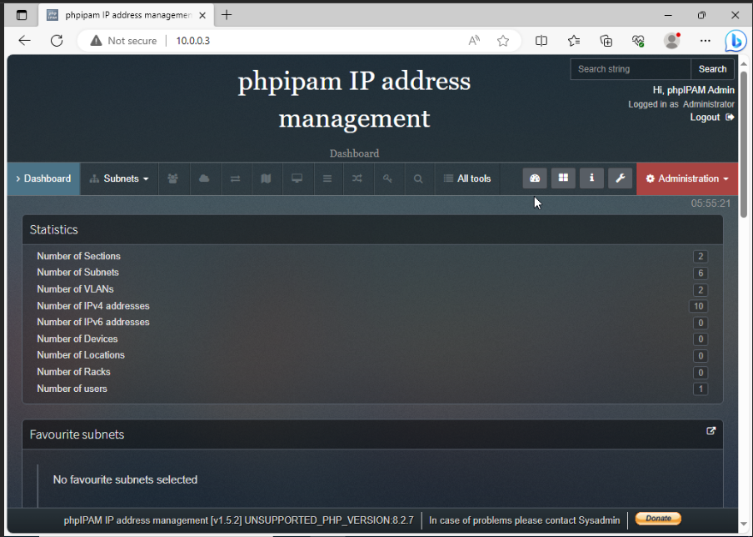Open the Bing Copilot sidebar icon

click(x=736, y=40)
